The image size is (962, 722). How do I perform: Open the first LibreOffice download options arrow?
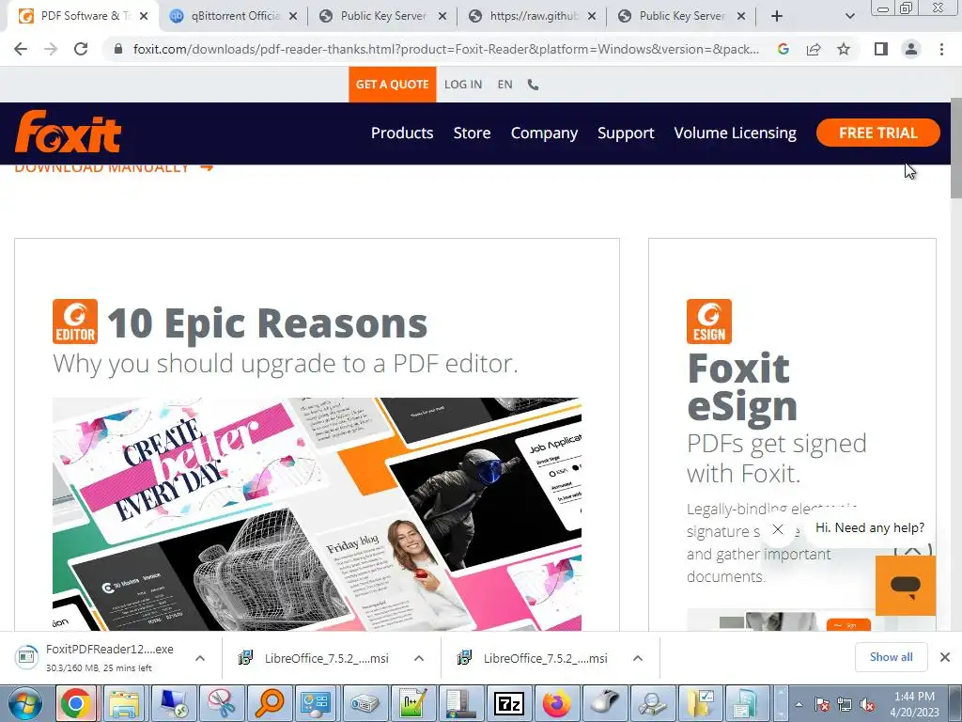click(x=418, y=658)
